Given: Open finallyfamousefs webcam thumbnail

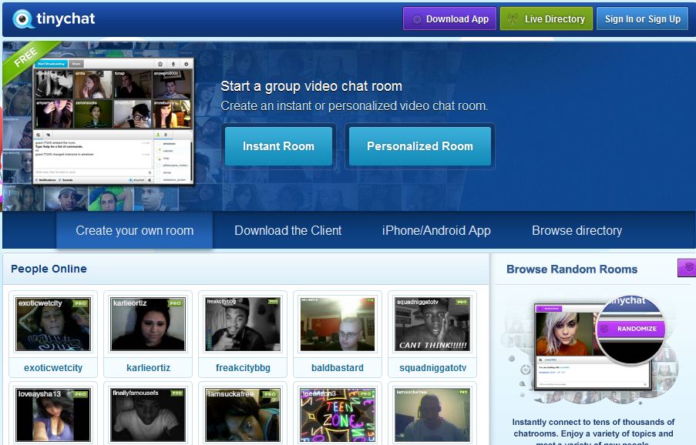Looking at the screenshot, I should [148, 415].
